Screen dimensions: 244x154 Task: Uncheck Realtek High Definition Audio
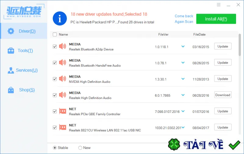click(x=55, y=95)
